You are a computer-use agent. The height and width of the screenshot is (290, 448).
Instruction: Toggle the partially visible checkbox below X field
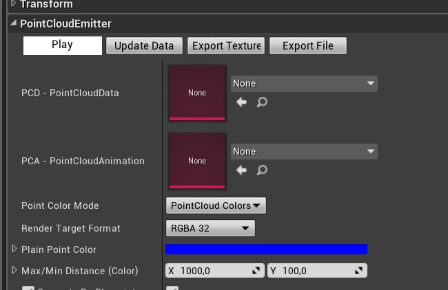tap(172, 288)
